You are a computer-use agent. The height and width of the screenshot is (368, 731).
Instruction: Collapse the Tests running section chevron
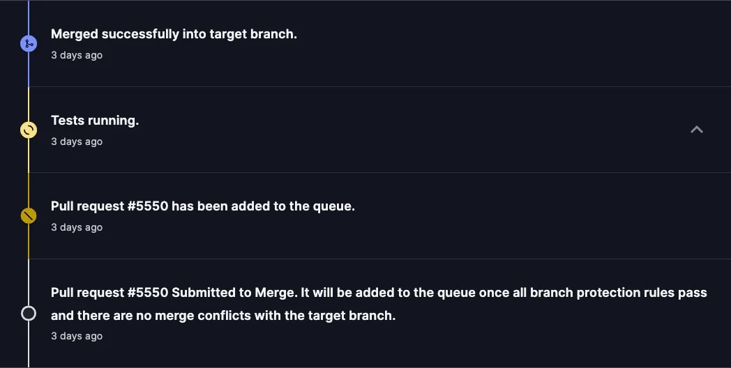pyautogui.click(x=697, y=130)
